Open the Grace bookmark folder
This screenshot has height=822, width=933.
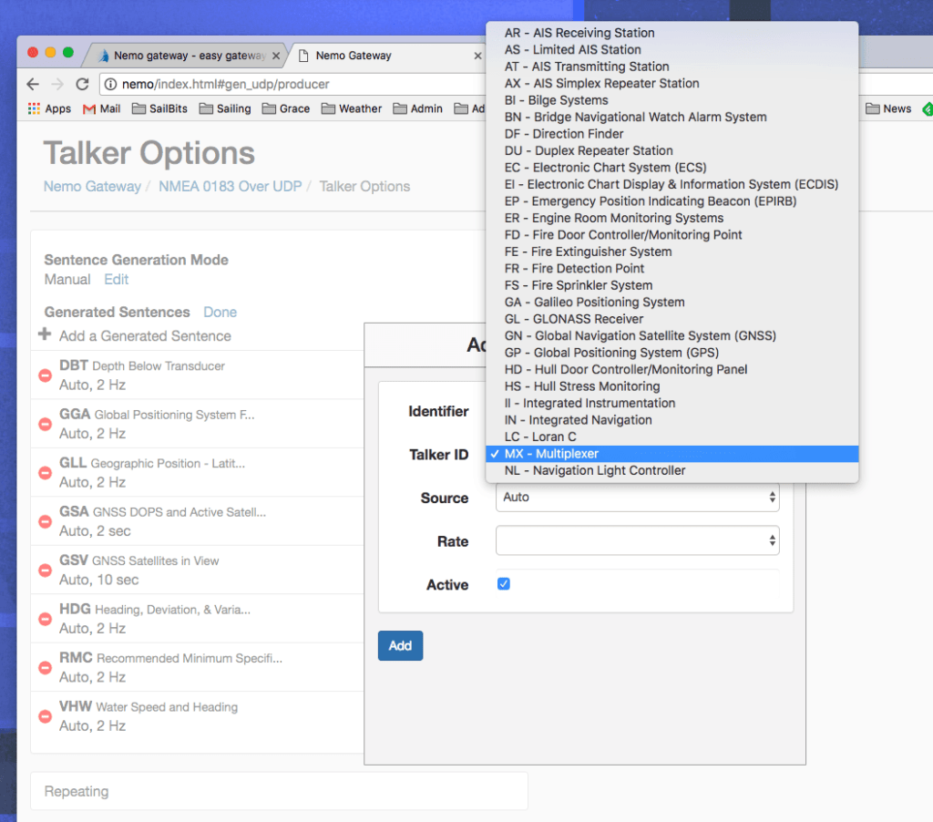coord(286,109)
